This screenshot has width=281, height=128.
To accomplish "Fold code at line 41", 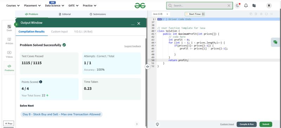I will coord(155,34).
